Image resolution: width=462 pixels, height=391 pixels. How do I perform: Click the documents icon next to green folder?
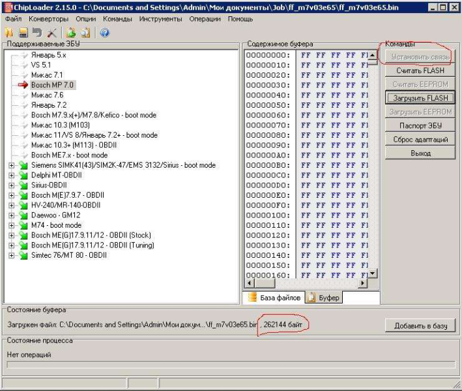[x=85, y=33]
